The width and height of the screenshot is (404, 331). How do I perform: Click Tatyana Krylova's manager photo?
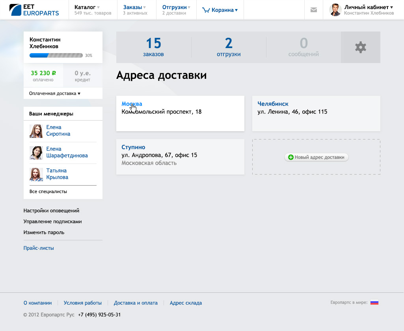coord(36,174)
